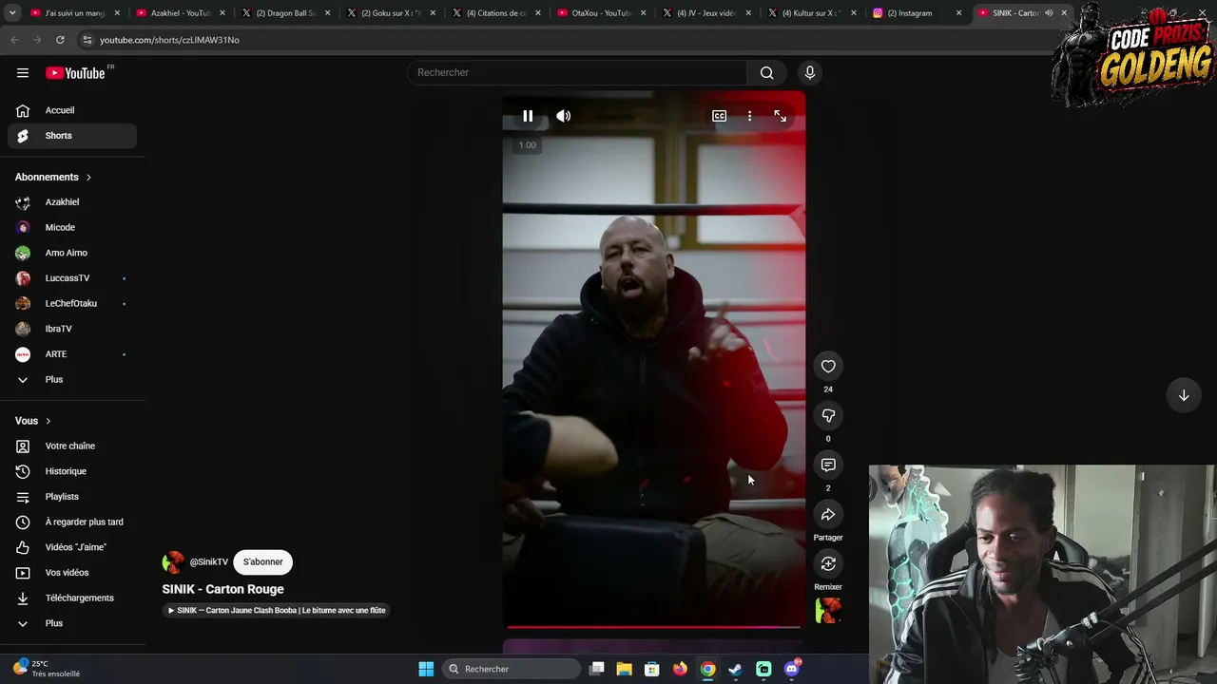Open the Short's sound thumbnail

coord(828,610)
